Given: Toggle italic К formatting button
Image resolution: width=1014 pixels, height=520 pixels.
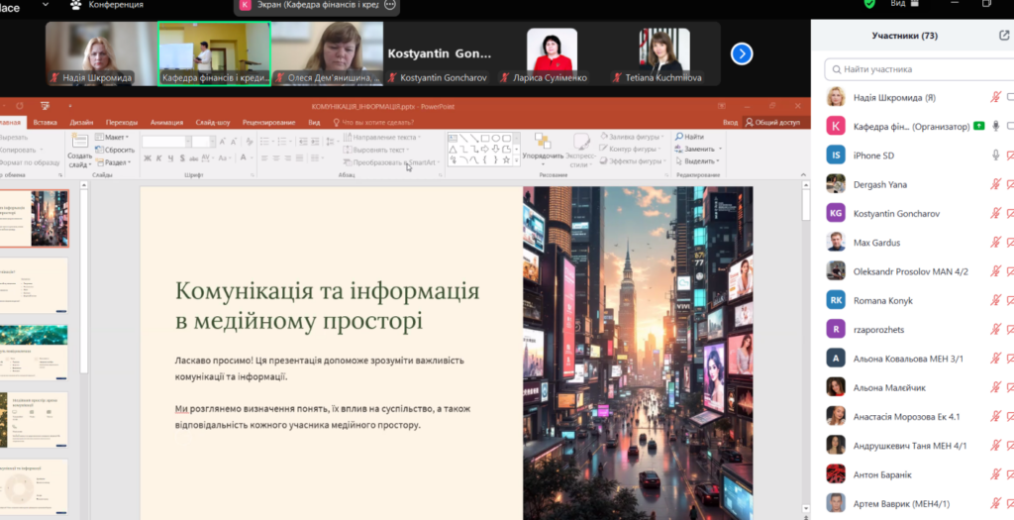Looking at the screenshot, I should pos(159,157).
